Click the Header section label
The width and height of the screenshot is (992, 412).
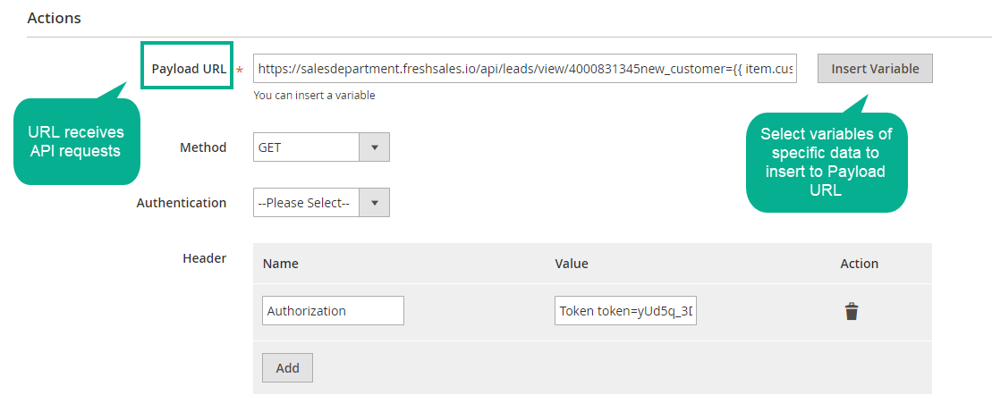(x=204, y=258)
